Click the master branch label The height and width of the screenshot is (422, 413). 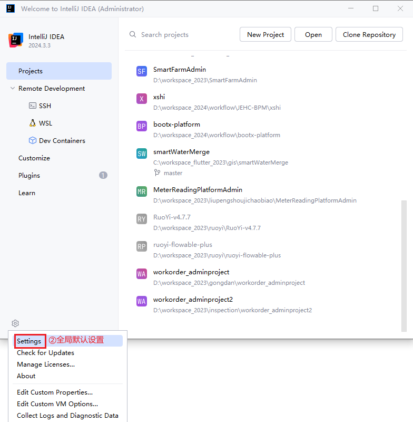click(173, 173)
